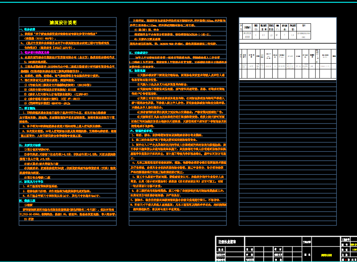Select the 工程编号 cell at bottom right
Viewport: 357px width, 262px height.
point(345,240)
